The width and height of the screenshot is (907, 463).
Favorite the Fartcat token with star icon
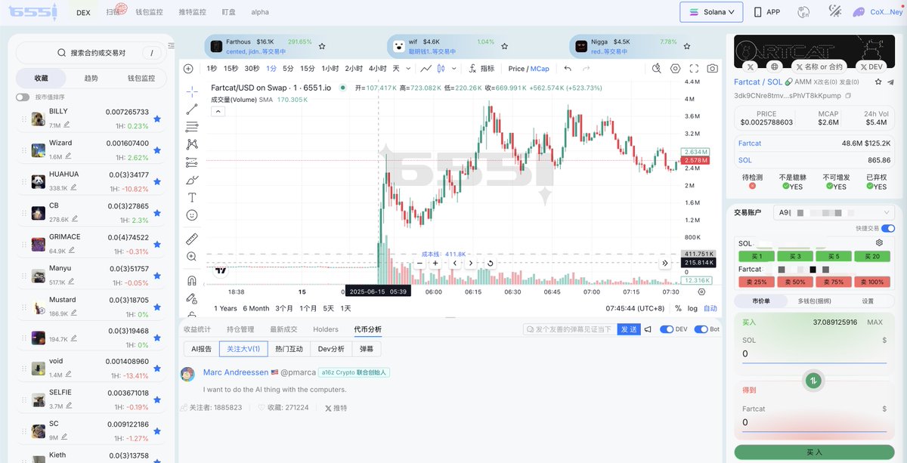(880, 82)
